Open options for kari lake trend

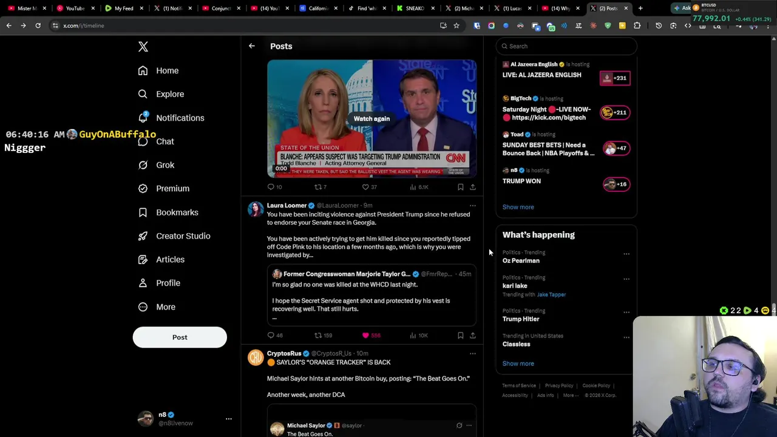pos(626,279)
